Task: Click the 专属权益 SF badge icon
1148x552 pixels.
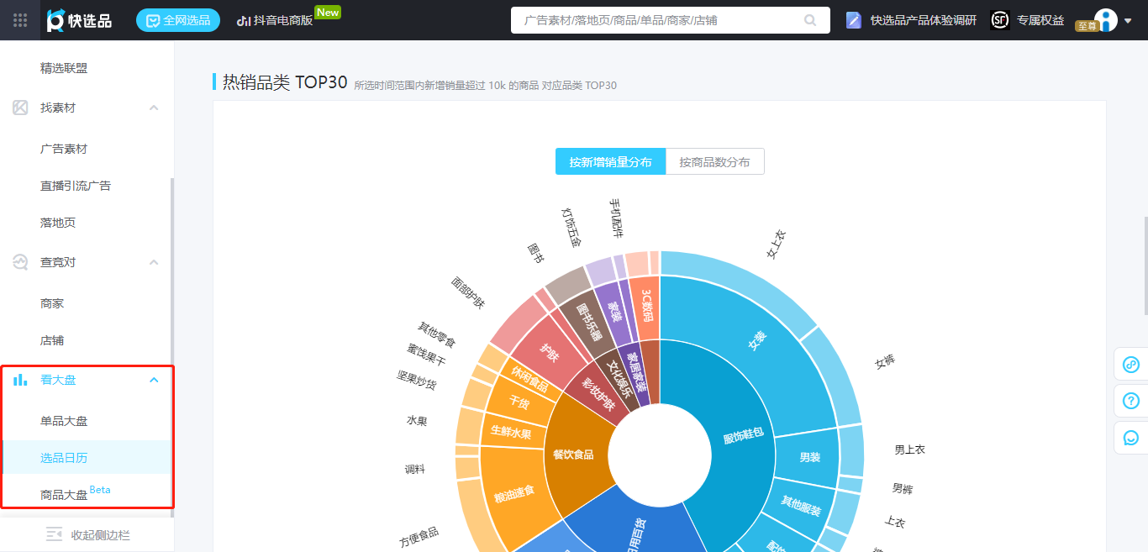Action: click(x=999, y=20)
